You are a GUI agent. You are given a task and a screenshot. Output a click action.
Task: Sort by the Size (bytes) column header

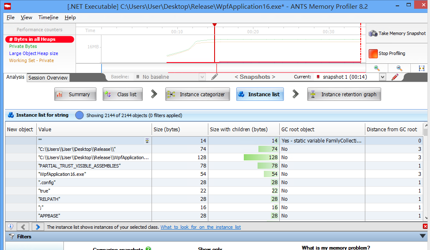coord(180,130)
